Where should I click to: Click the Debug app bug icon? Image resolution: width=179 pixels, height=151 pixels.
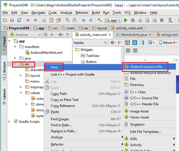pyautogui.click(x=133, y=20)
